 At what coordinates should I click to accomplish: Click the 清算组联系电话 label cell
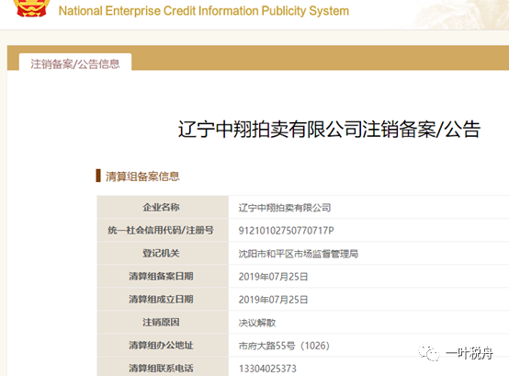(x=163, y=367)
